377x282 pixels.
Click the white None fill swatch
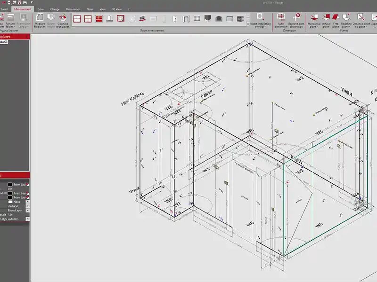tap(10, 202)
